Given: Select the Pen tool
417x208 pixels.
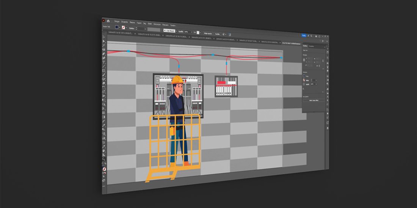Looking at the screenshot, I should click(x=103, y=54).
